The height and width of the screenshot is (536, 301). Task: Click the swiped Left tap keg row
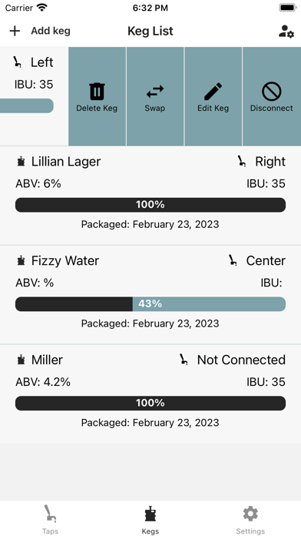click(x=34, y=96)
